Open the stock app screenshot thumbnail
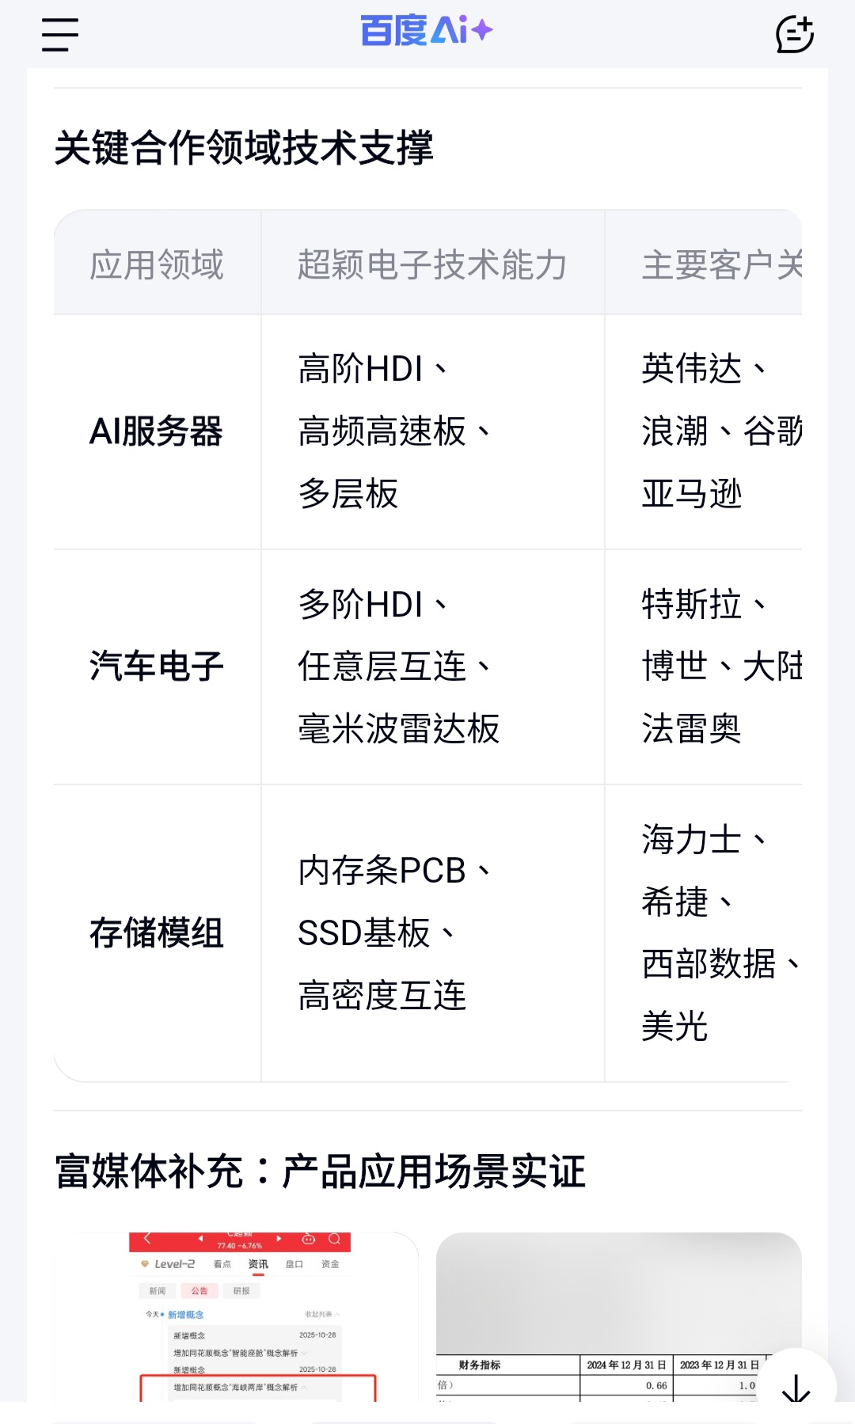 coord(236,1316)
